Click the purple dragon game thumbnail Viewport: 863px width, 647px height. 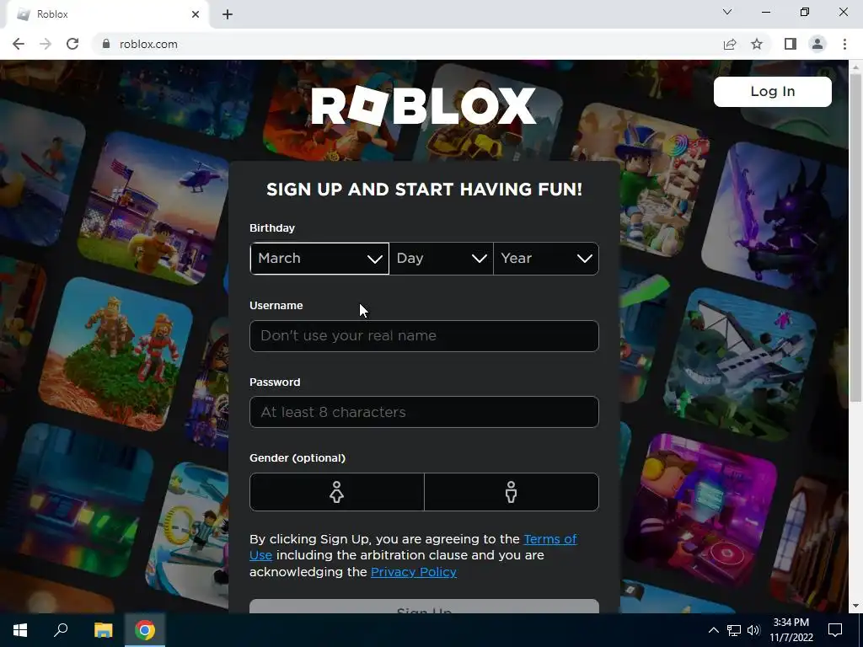click(777, 217)
